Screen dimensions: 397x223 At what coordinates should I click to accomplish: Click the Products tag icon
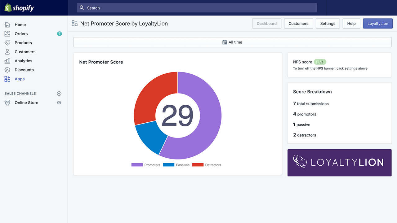[7, 43]
